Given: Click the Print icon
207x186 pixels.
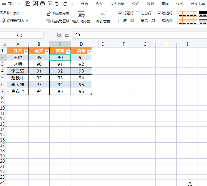Looking at the screenshot, I should [x=43, y=4].
